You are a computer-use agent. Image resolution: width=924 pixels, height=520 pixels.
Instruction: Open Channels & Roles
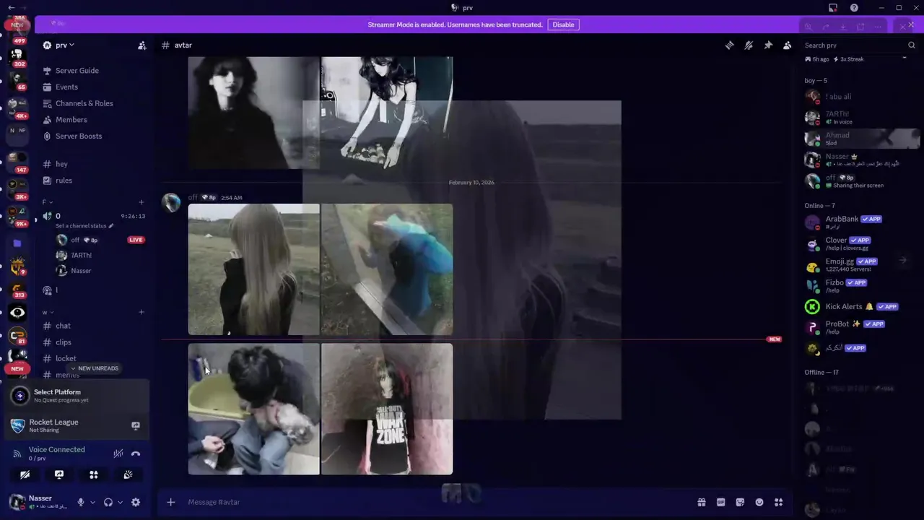[84, 103]
